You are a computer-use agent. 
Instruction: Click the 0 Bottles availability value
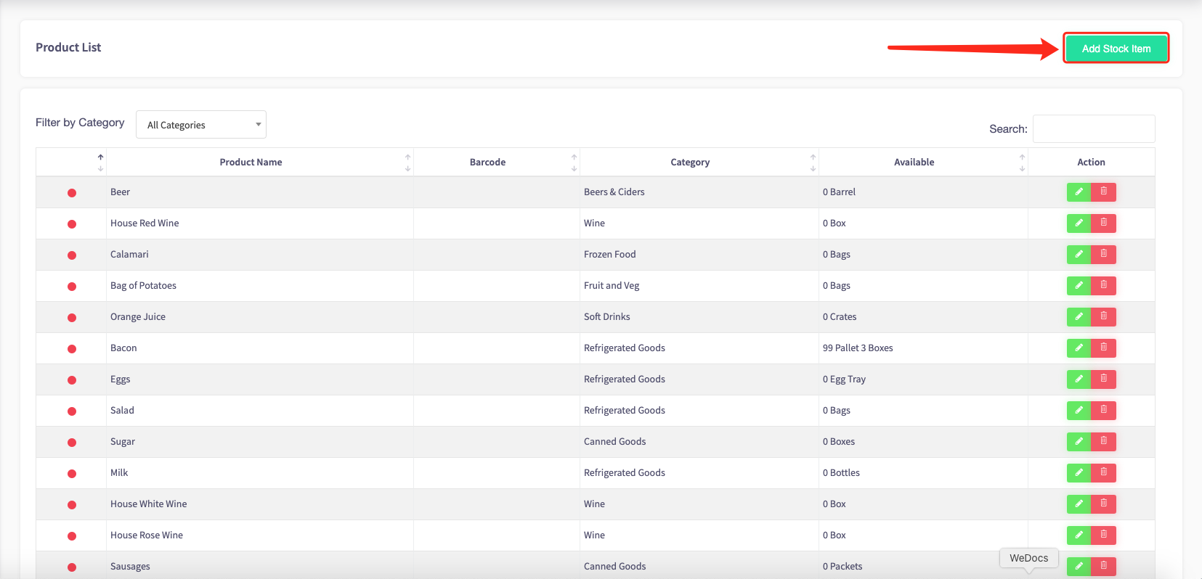tap(841, 472)
